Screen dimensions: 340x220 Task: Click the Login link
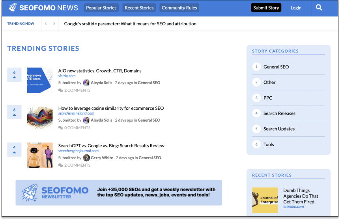click(x=296, y=8)
